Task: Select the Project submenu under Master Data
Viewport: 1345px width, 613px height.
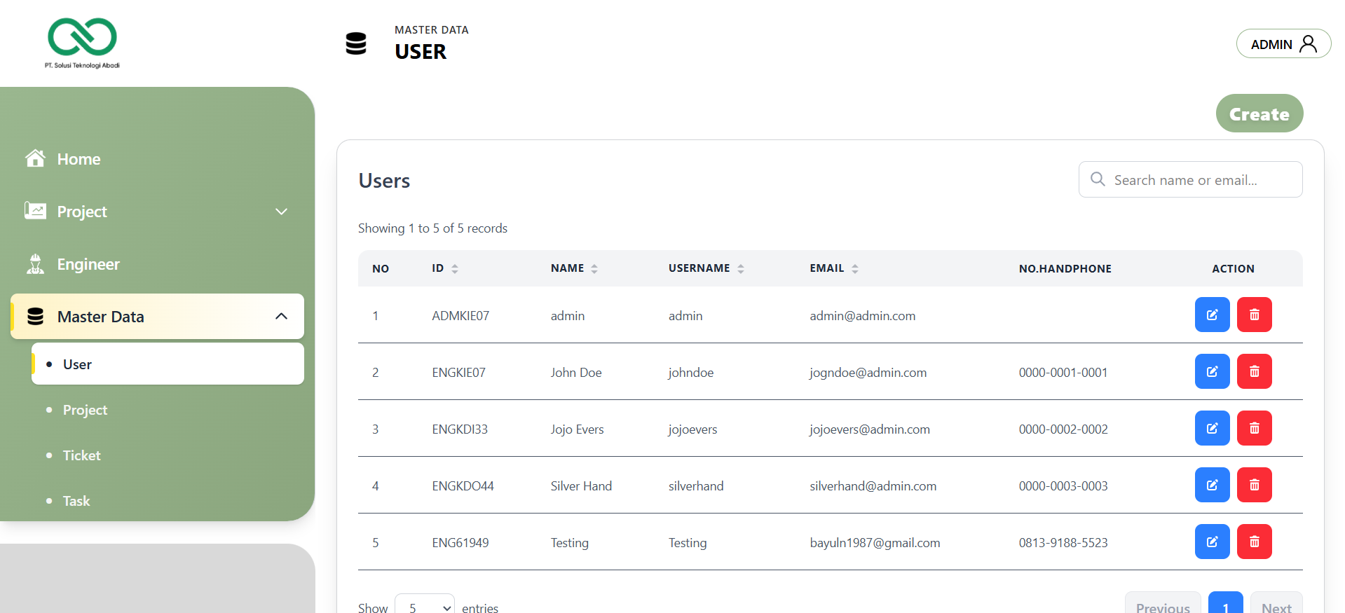Action: tap(168, 410)
